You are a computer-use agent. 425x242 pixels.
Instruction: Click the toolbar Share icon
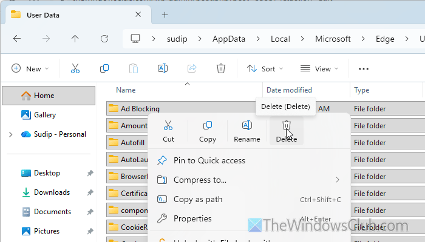coord(192,68)
